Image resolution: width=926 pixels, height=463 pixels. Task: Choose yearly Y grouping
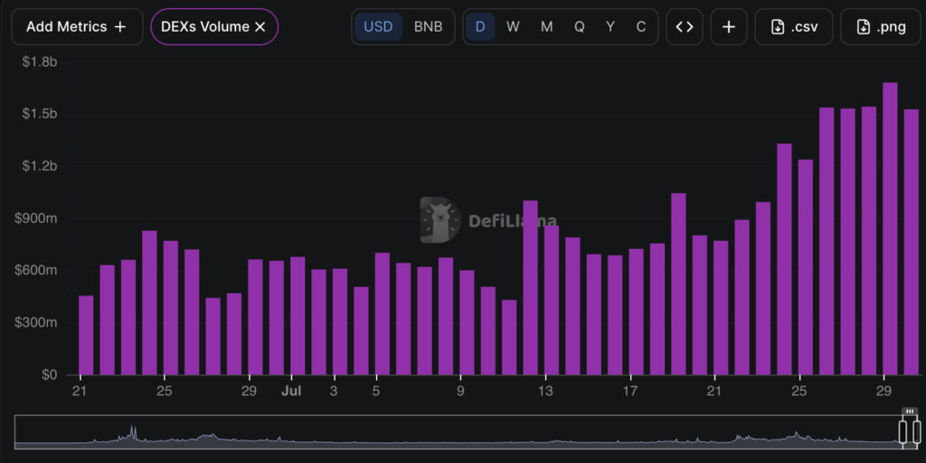(x=610, y=26)
